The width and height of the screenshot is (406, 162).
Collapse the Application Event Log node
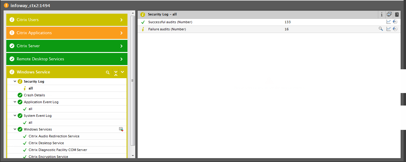tap(15, 102)
